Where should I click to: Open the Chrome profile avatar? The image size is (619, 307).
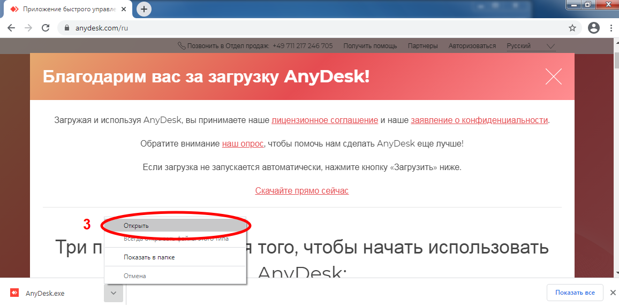click(x=593, y=28)
